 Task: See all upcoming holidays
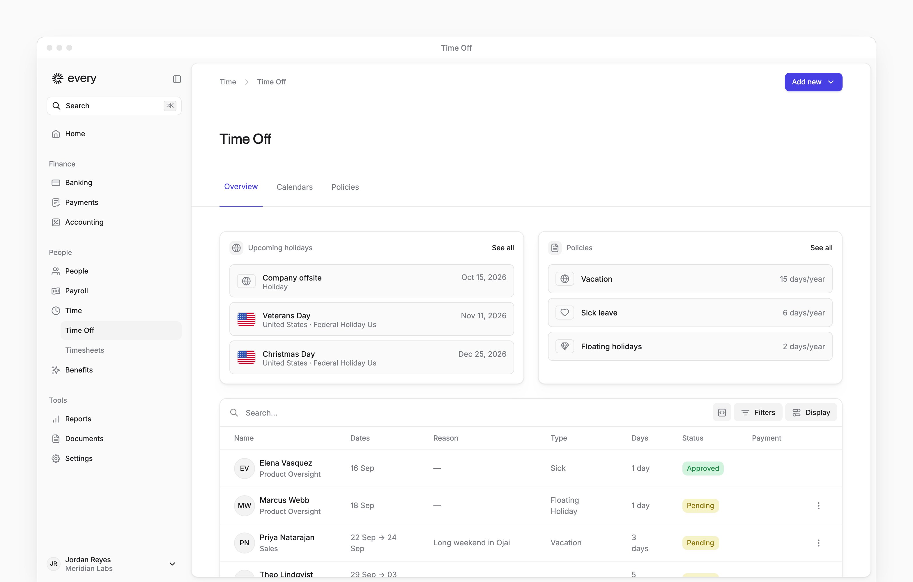point(503,248)
